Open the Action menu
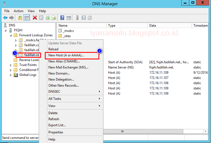 tap(18, 11)
